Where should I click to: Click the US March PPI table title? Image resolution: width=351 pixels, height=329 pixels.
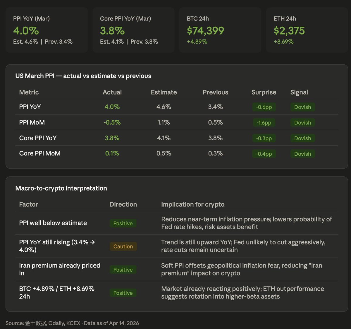click(x=83, y=76)
